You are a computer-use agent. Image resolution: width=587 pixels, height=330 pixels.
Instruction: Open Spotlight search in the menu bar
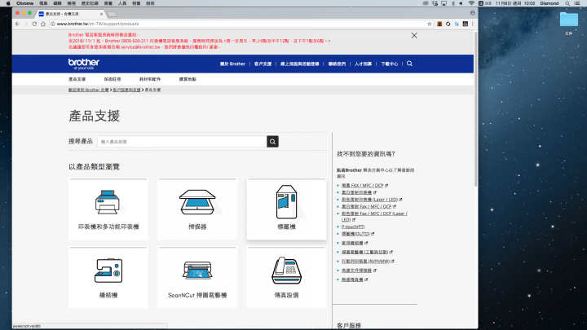coord(567,3)
